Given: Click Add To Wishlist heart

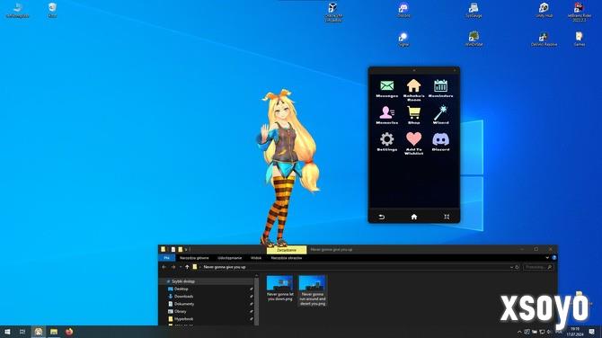Looking at the screenshot, I should [x=413, y=143].
